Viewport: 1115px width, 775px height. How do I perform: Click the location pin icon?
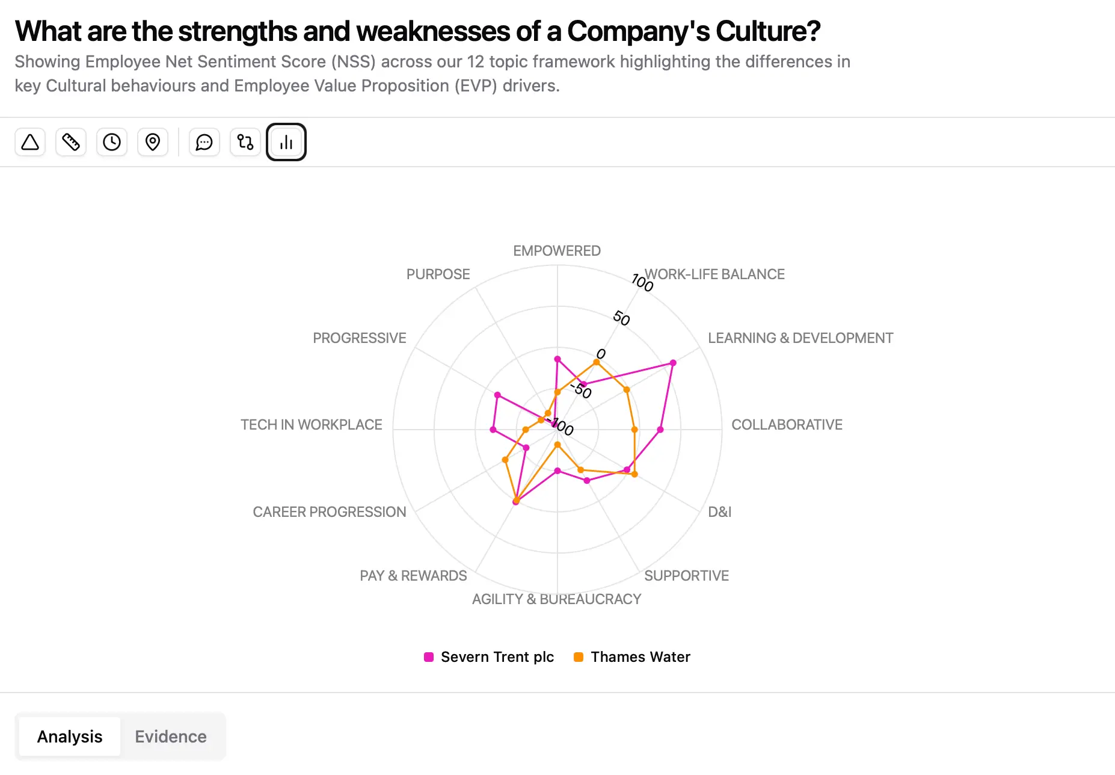pyautogui.click(x=153, y=142)
